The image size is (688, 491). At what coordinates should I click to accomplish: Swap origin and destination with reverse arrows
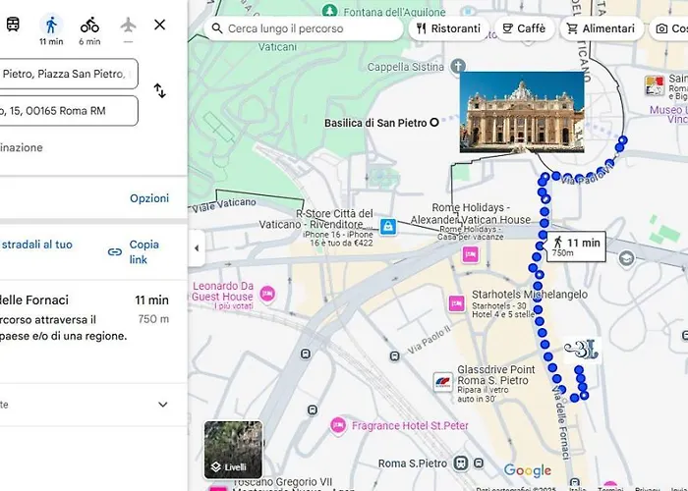[159, 91]
